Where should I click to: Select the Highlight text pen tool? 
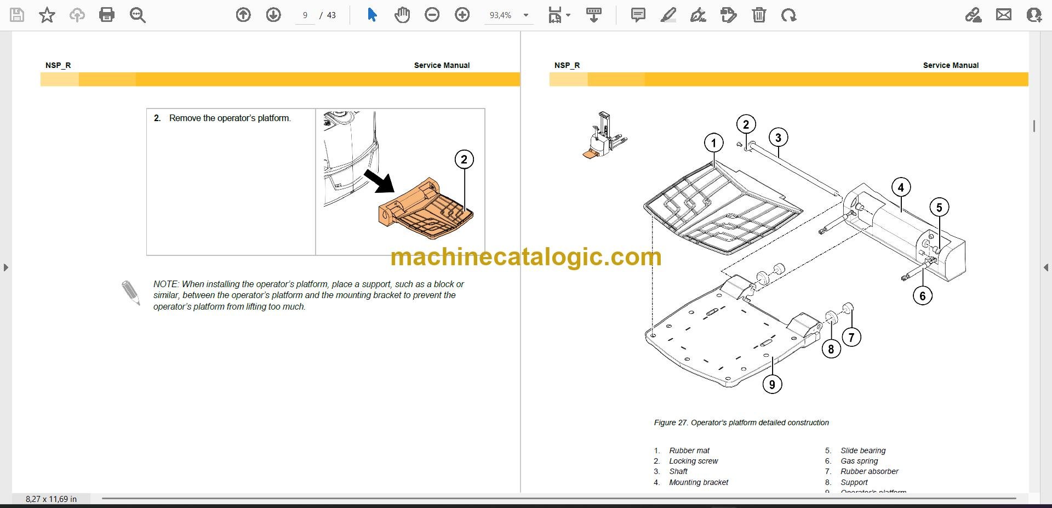(668, 15)
